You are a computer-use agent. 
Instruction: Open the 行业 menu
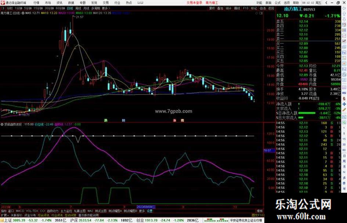coord(117,3)
